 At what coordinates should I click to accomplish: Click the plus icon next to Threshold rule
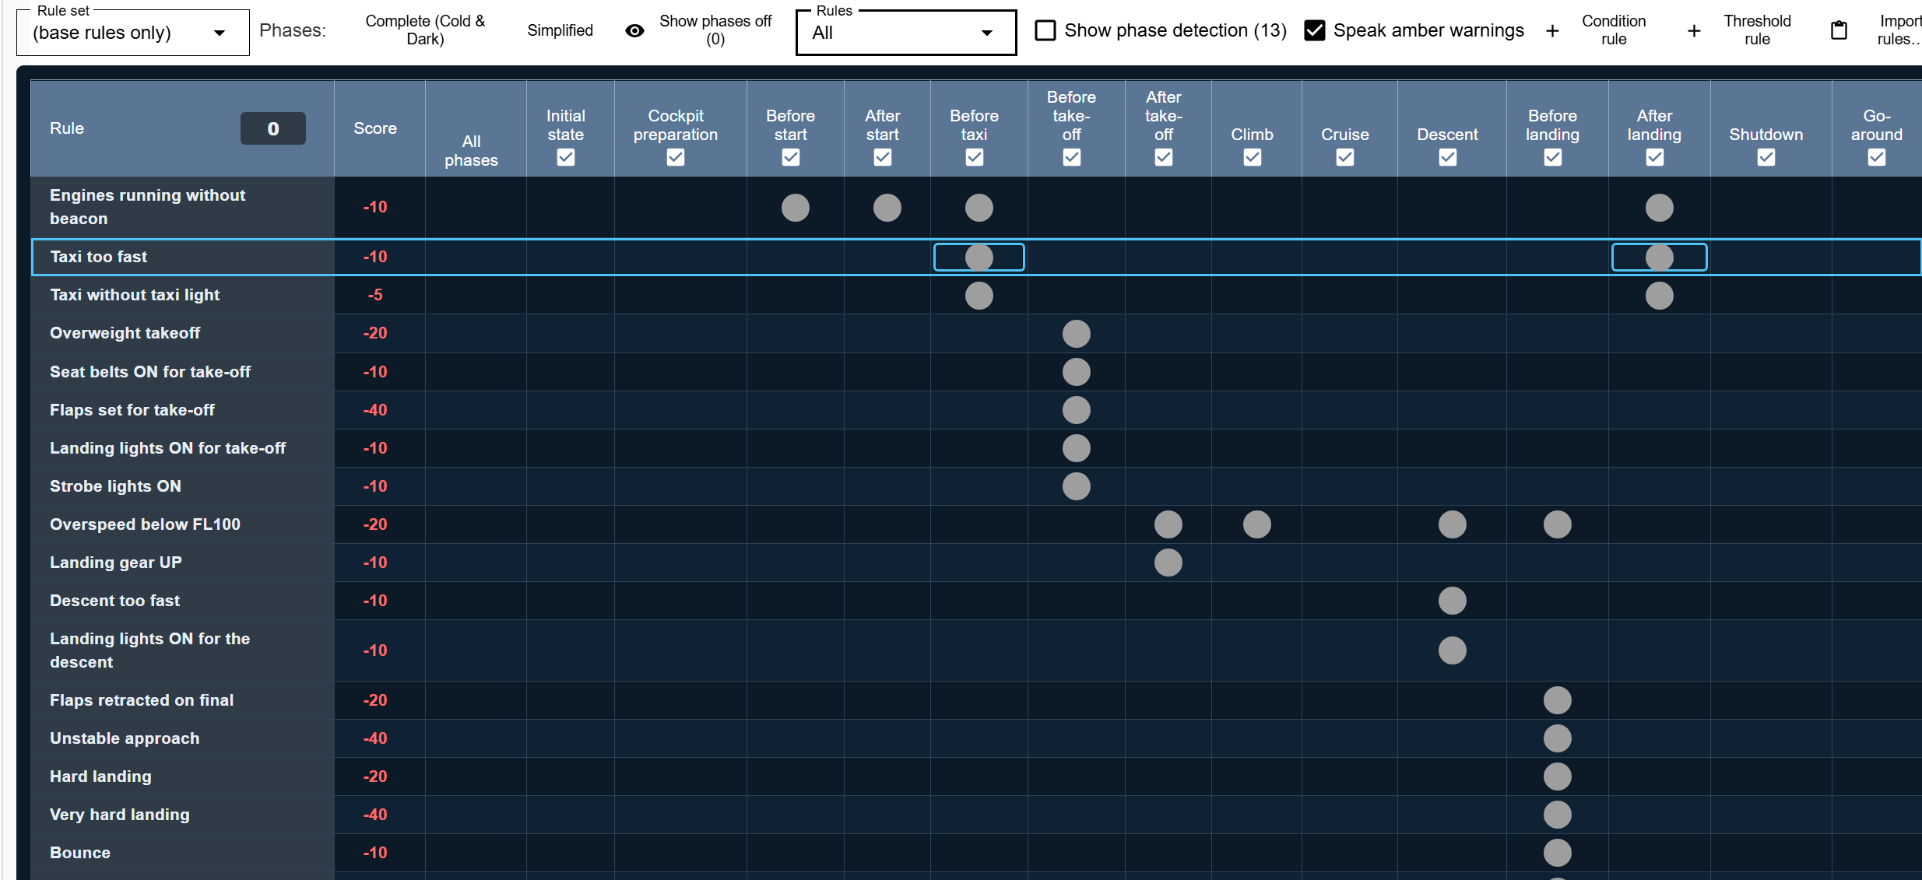point(1694,31)
